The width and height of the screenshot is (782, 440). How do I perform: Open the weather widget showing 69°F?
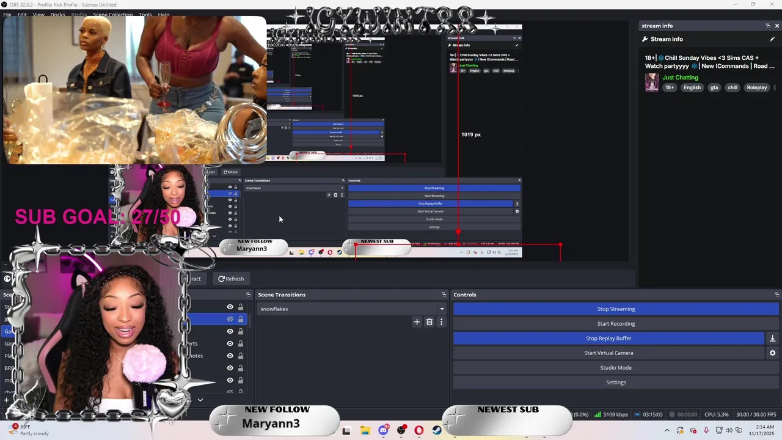[x=27, y=430]
